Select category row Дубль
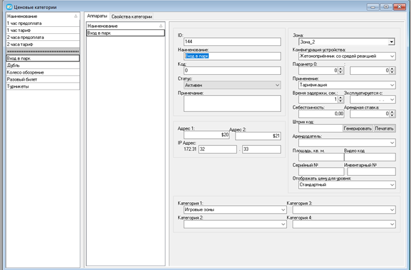Screen dimensions: 411x270 [43, 65]
